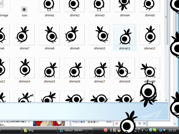Click the file name label 'shime10'
Viewport: 179px width, 134px height.
[x=100, y=48]
